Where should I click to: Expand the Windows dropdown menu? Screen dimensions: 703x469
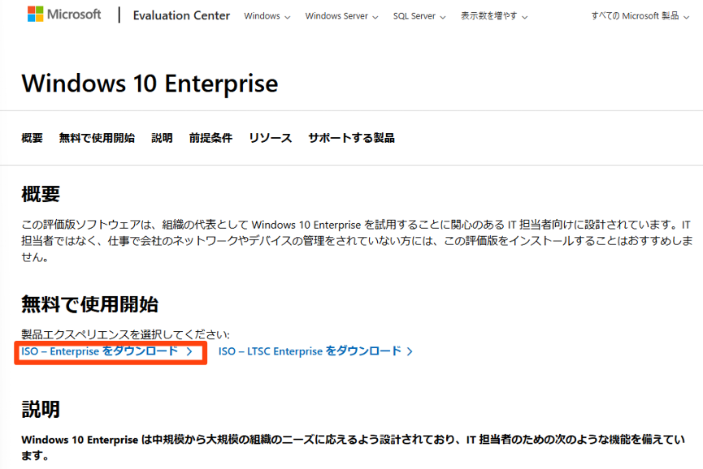pyautogui.click(x=267, y=16)
